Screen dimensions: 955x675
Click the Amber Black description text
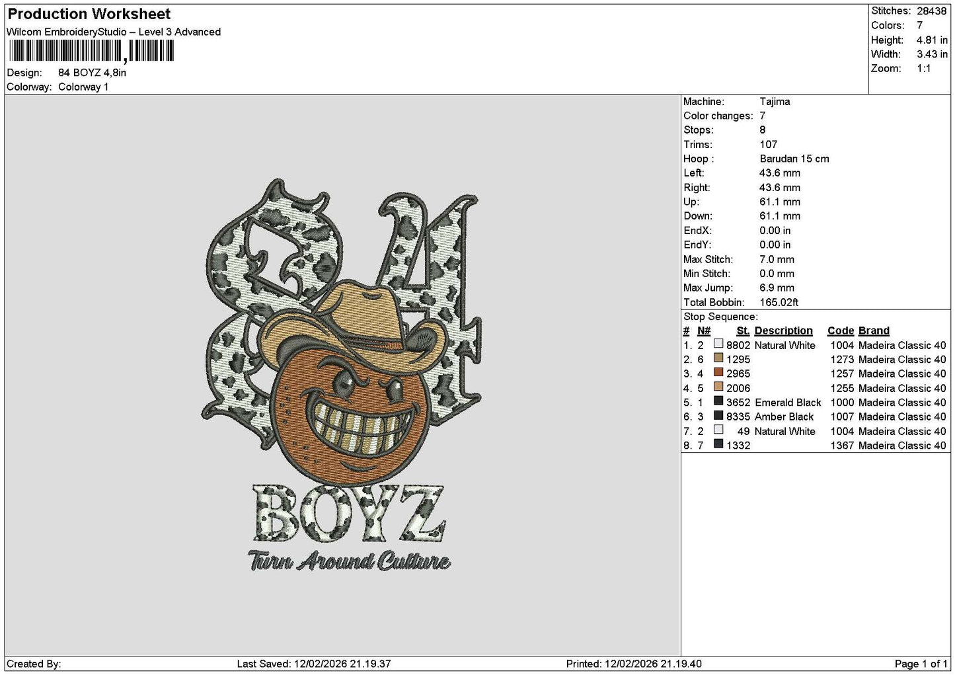click(x=784, y=417)
